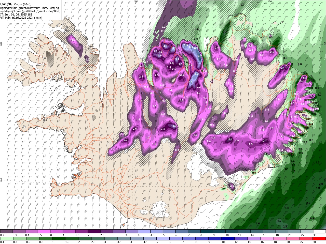Screen dimensions: 326x244
Task: Click the '(+28 h)' forecast offset text
Action: (37, 18)
